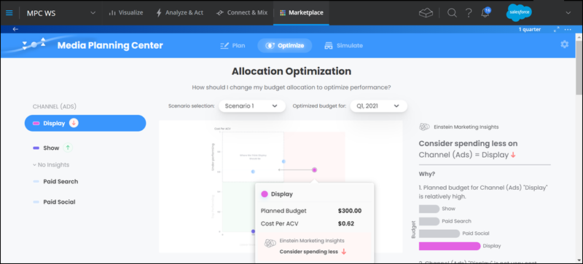The image size is (583, 264).
Task: Click the cloud tray icon in top bar
Action: pyautogui.click(x=426, y=13)
